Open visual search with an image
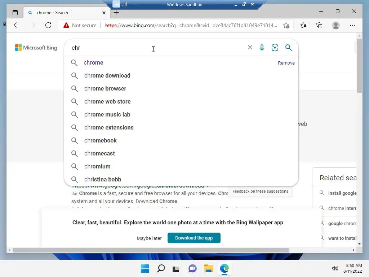 [275, 48]
